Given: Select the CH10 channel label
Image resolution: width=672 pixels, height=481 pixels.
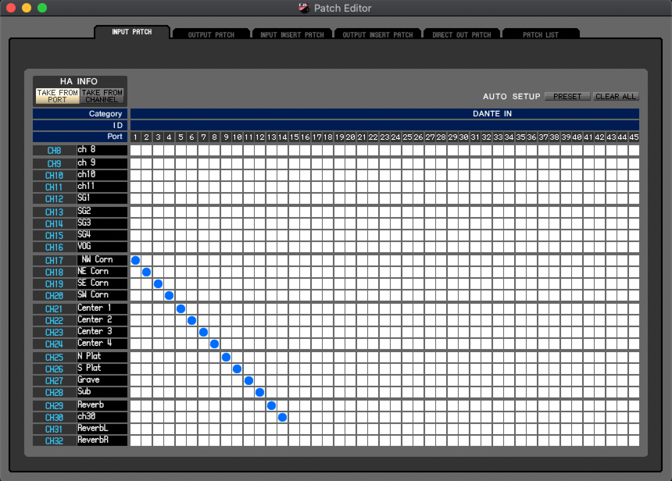Looking at the screenshot, I should 54,175.
